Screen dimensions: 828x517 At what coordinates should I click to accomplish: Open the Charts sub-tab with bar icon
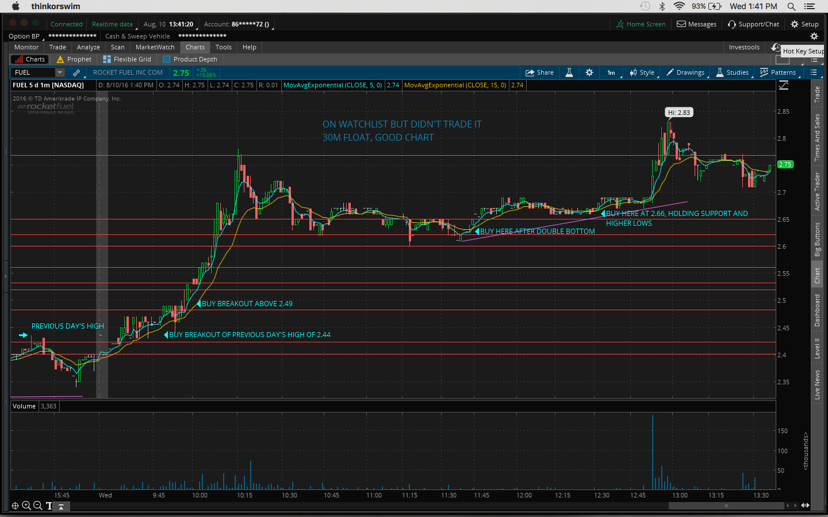pyautogui.click(x=30, y=59)
